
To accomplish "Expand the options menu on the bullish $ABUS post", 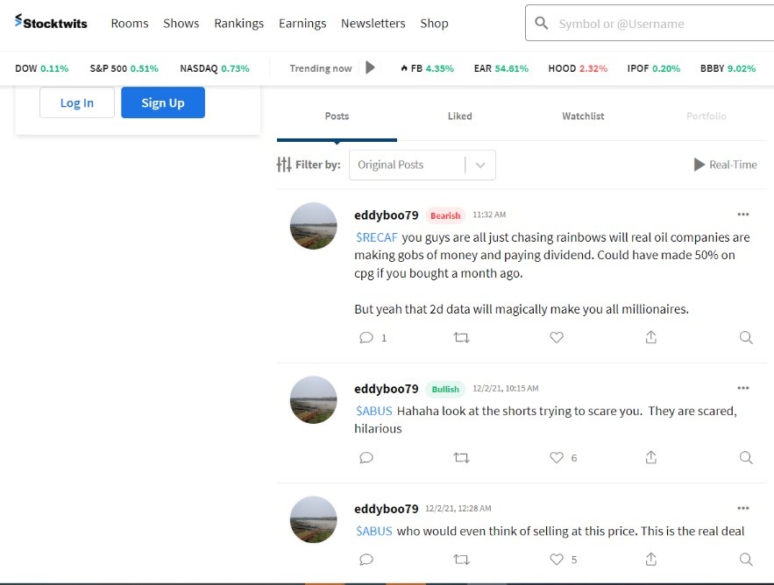I will (743, 388).
